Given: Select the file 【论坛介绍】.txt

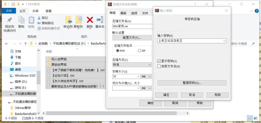Looking at the screenshot, I should click(76, 76).
